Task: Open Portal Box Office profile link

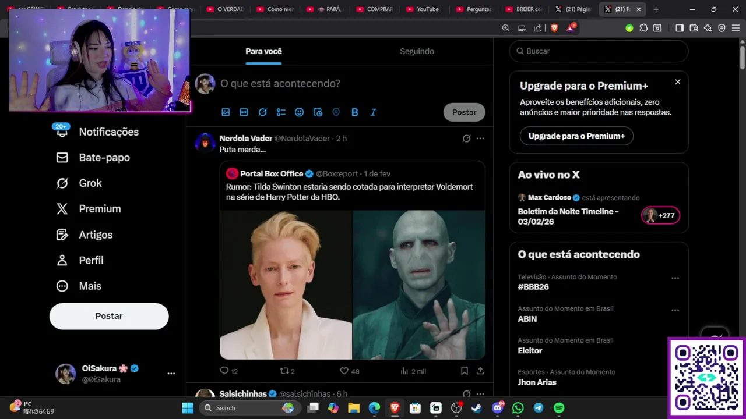Action: tap(272, 174)
